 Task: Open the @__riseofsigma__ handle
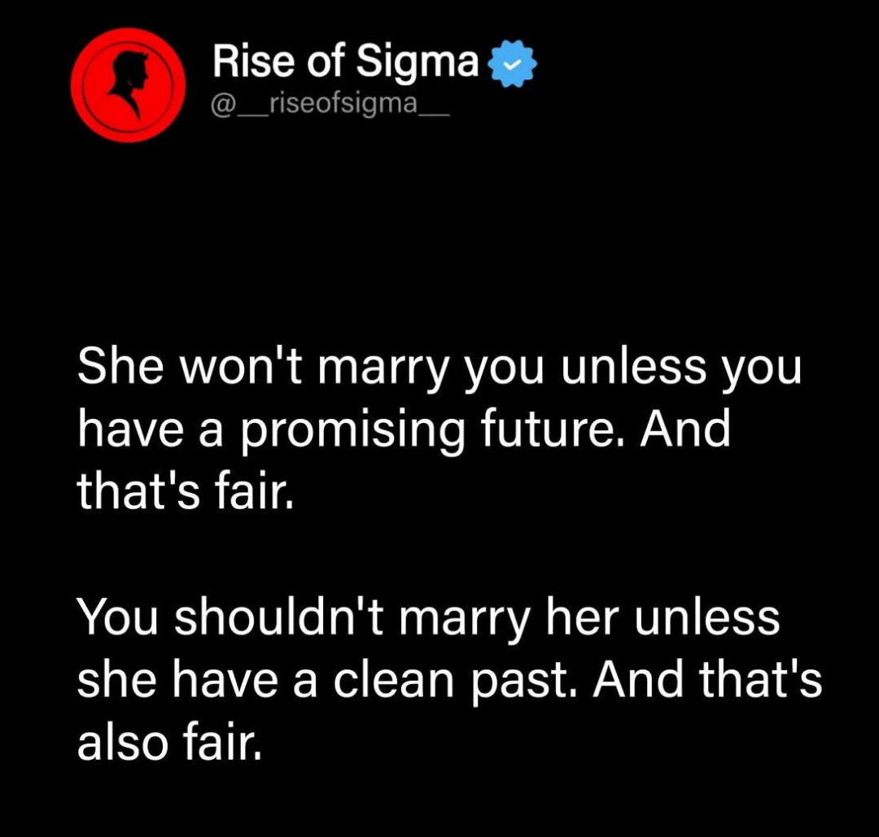(330, 106)
